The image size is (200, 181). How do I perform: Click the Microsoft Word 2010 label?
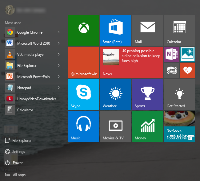pyautogui.click(x=34, y=43)
